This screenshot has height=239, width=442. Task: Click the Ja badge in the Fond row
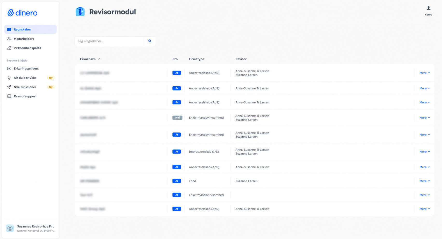[x=177, y=181]
